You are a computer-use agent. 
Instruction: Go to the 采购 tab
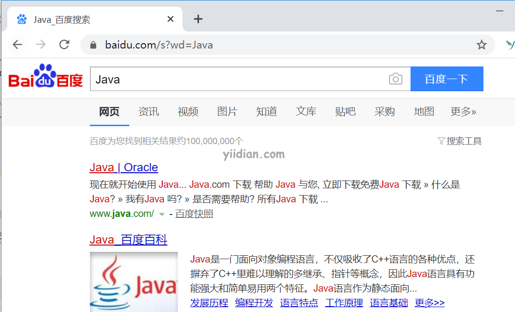click(x=385, y=112)
